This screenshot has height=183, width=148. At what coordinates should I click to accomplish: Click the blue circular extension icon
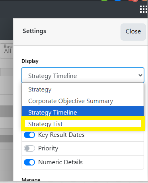(x=118, y=0)
